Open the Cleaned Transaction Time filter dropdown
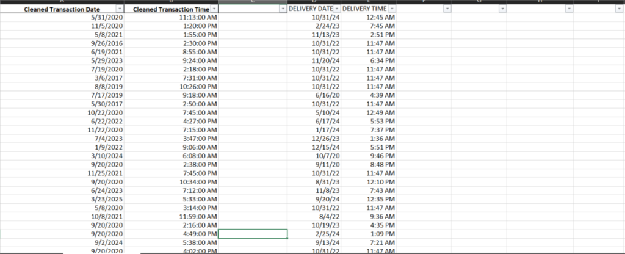The image size is (625, 254). (x=214, y=9)
